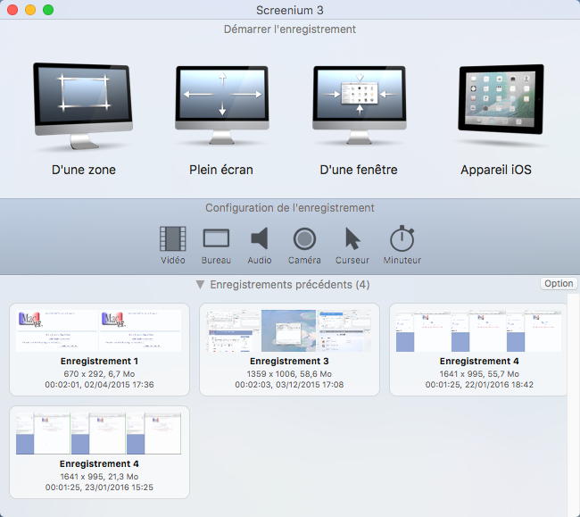Start recording an area with D'une zone

click(x=83, y=106)
